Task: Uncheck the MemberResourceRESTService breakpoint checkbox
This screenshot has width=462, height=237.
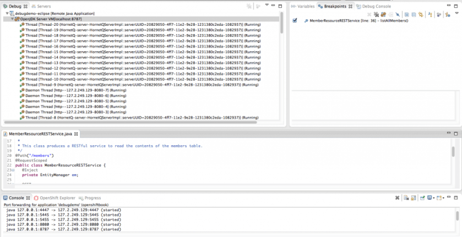Action: 295,20
